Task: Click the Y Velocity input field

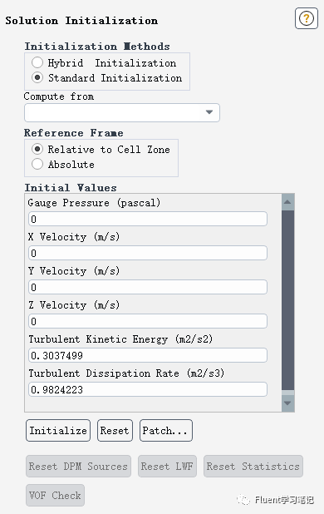Action: 148,287
